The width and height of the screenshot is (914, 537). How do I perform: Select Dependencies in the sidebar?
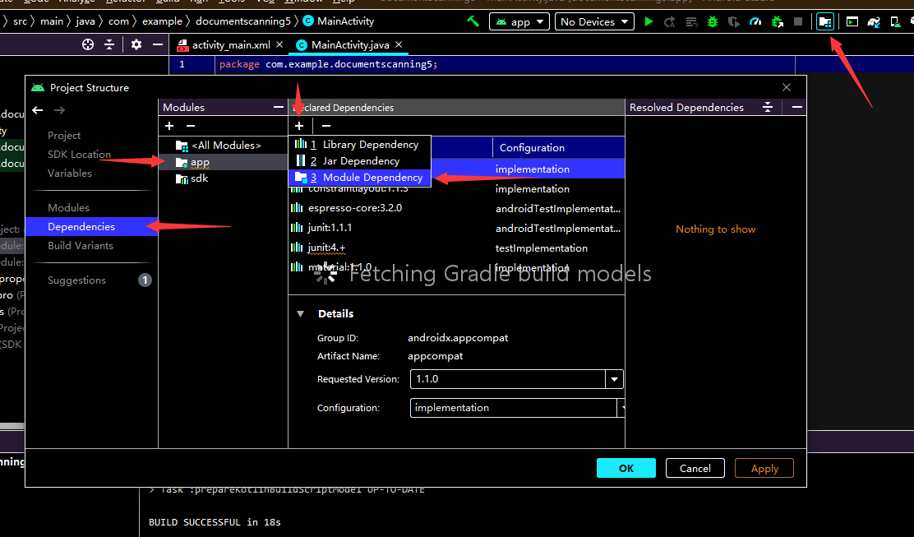point(91,226)
